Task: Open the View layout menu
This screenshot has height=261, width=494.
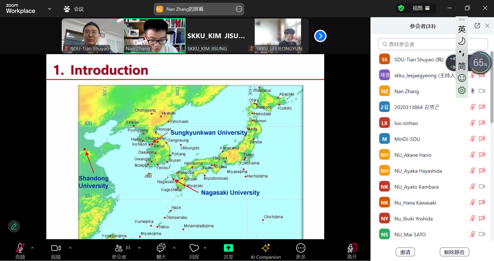Action: coord(421,8)
